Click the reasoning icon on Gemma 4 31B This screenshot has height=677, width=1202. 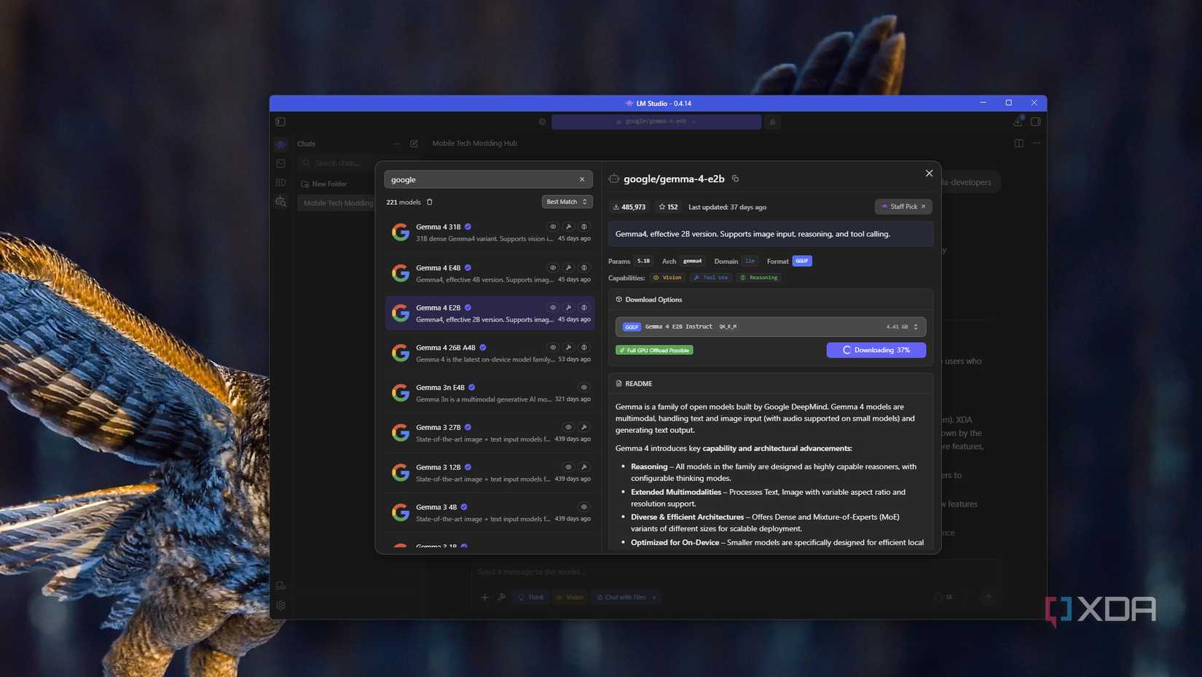(x=584, y=227)
